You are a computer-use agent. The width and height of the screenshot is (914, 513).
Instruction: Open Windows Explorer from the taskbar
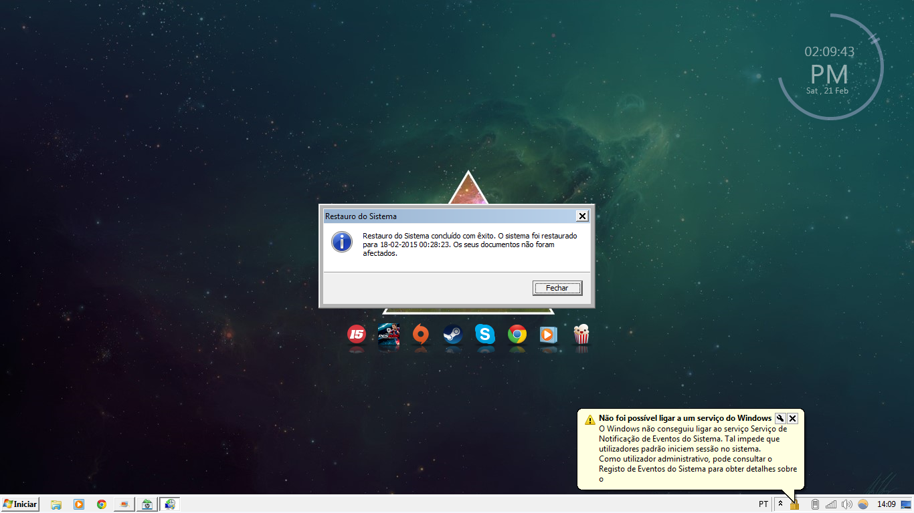(56, 504)
